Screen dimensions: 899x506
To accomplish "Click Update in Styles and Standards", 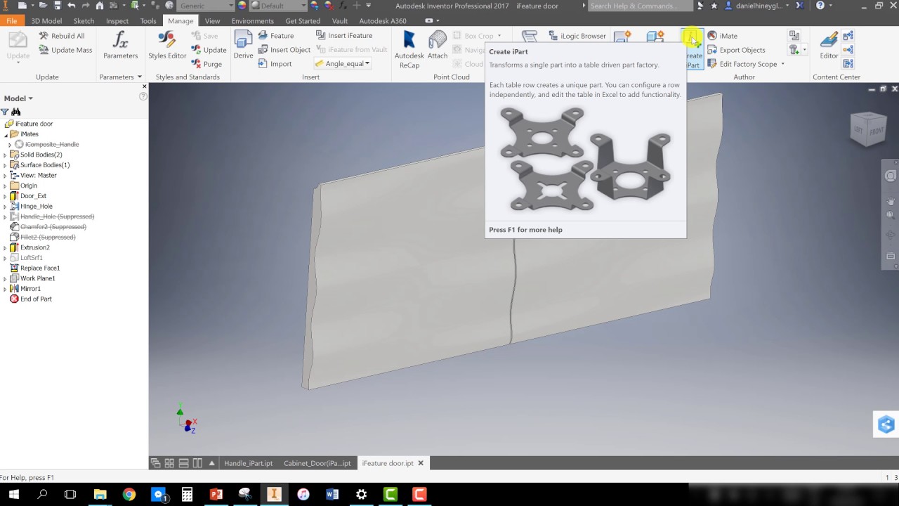I will pyautogui.click(x=209, y=50).
